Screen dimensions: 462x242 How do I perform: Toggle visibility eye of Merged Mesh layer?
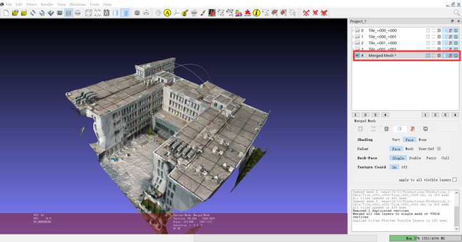357,55
